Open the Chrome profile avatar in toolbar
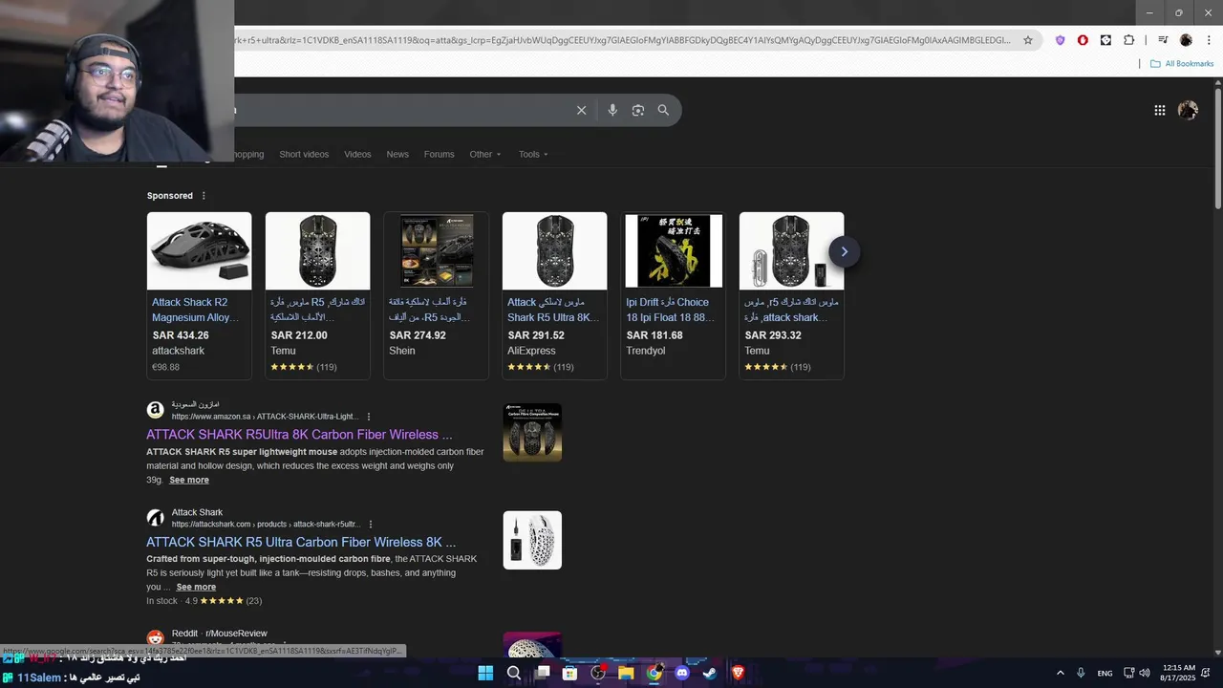The width and height of the screenshot is (1223, 688). (1186, 40)
